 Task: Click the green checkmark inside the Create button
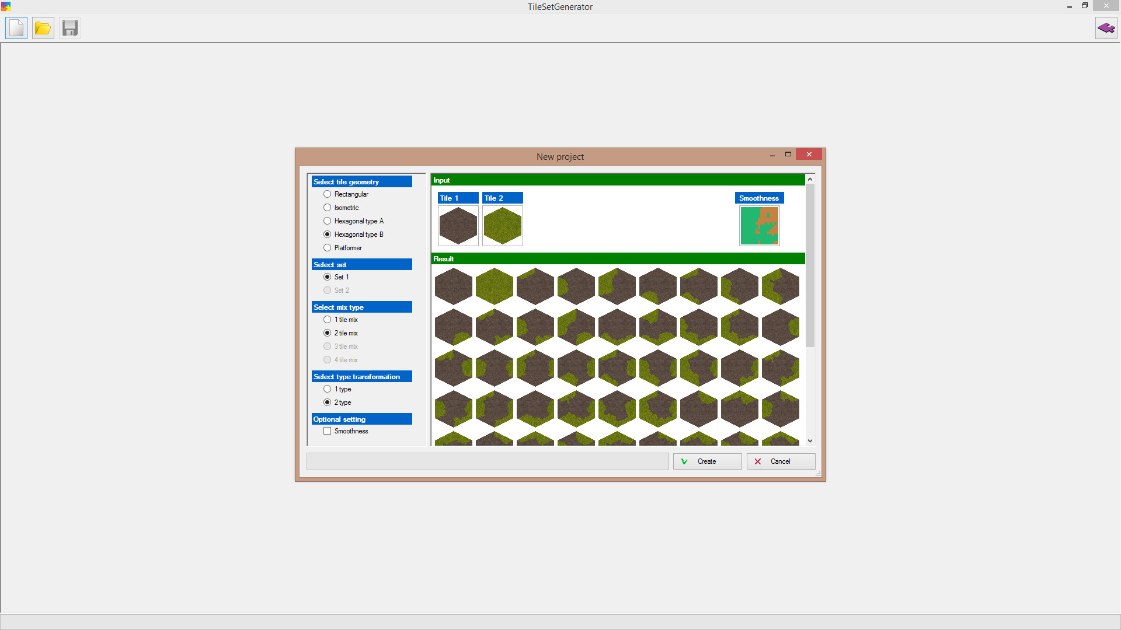pos(684,461)
